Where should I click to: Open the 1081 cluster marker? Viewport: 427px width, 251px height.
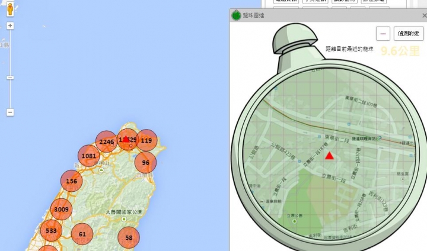pos(89,156)
